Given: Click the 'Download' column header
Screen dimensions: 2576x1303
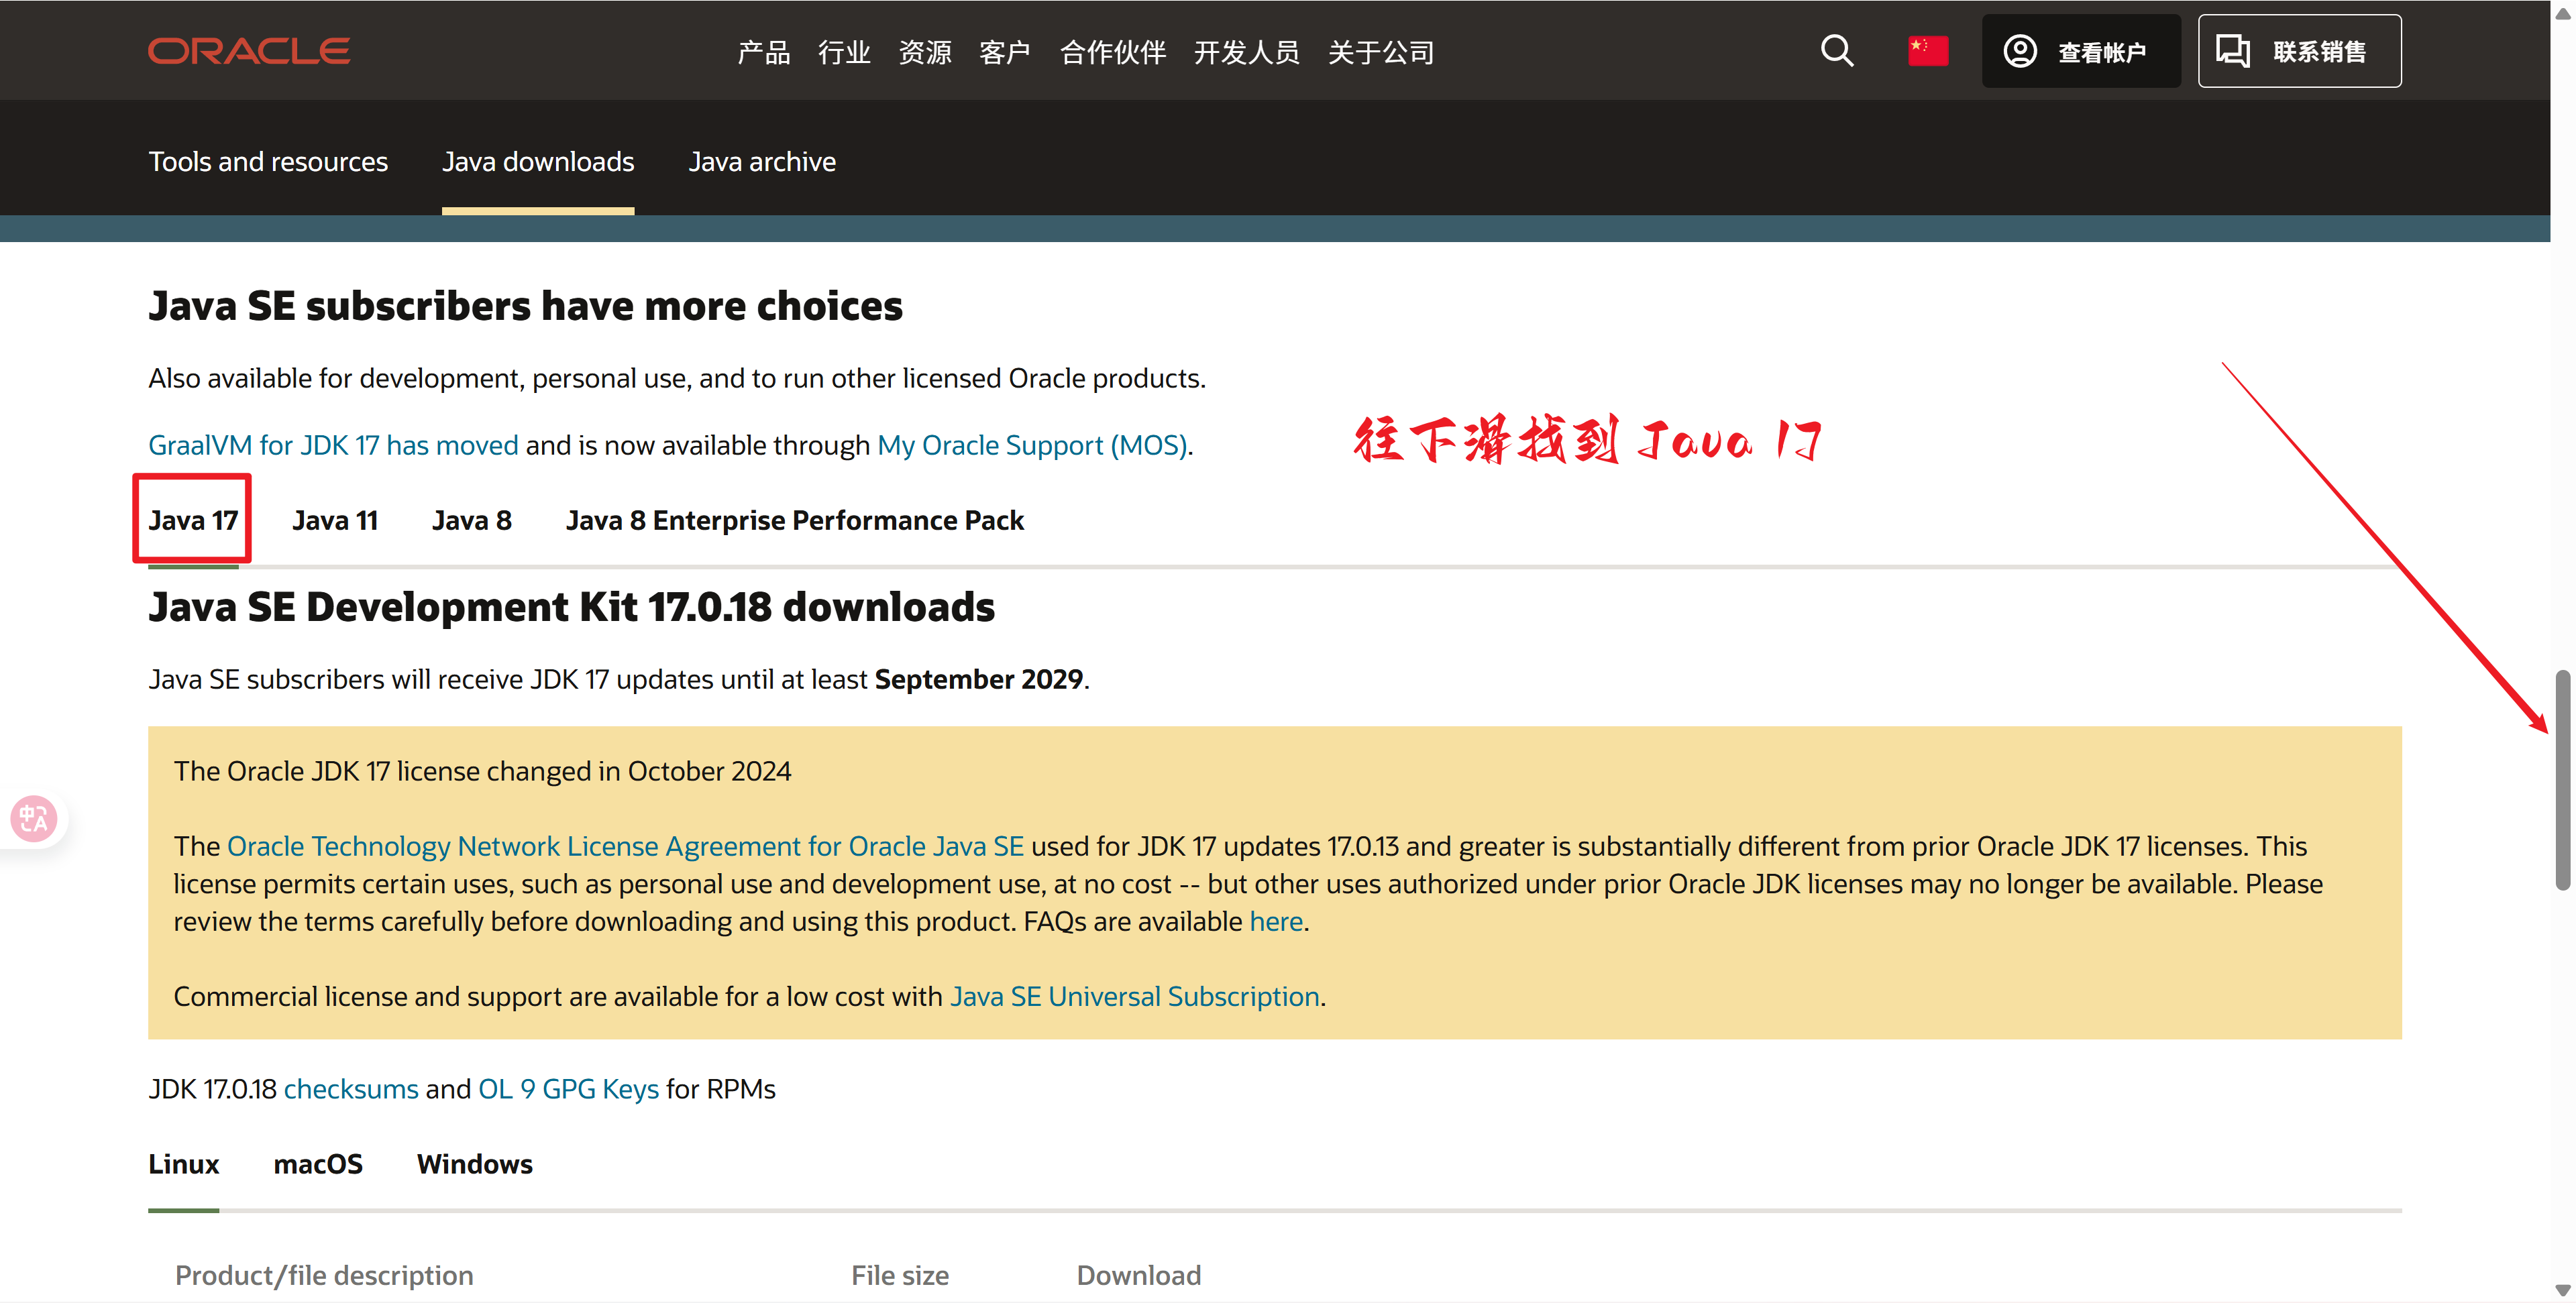Looking at the screenshot, I should (x=1139, y=1275).
